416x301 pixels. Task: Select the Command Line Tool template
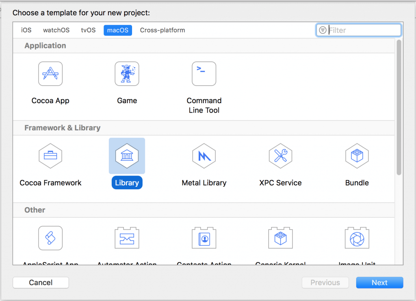tap(204, 74)
